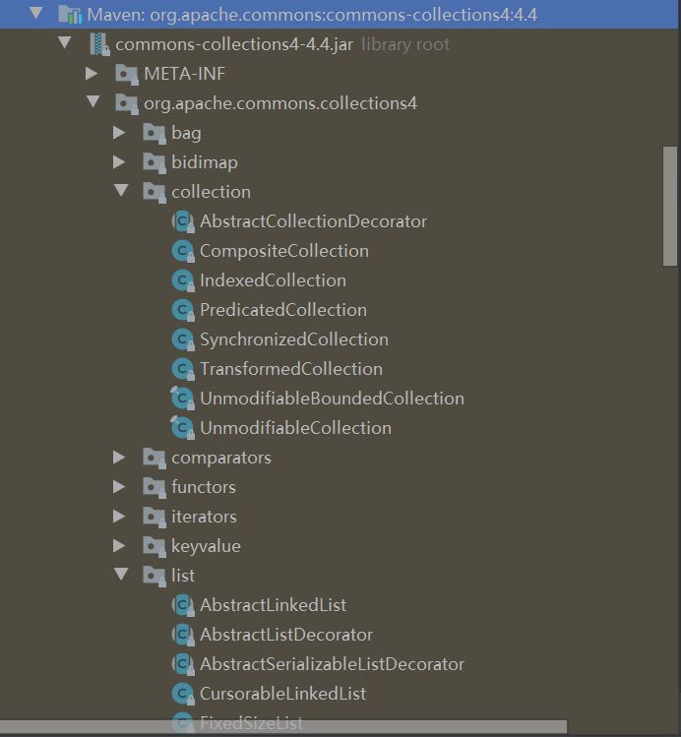Select the bidimap package label
Screen dimensions: 681x737
coord(205,162)
